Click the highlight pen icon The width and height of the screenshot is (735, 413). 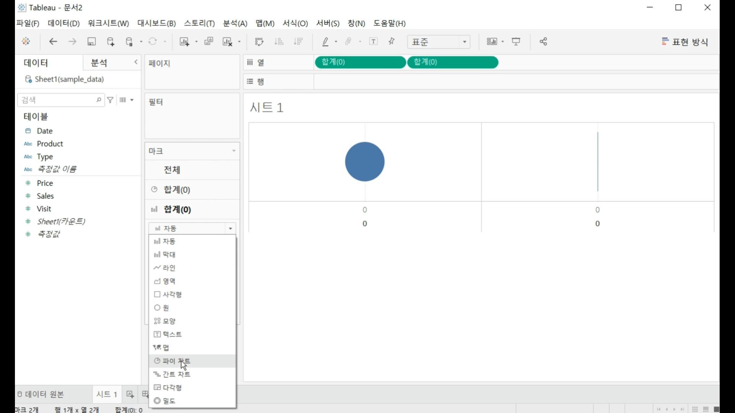point(325,42)
